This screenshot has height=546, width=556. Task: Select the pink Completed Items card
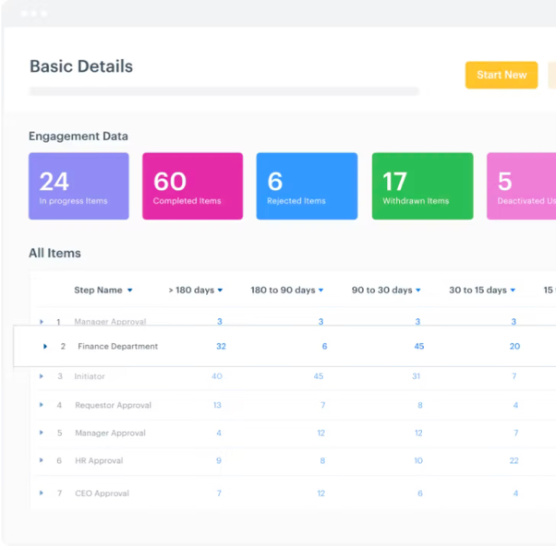click(x=192, y=186)
